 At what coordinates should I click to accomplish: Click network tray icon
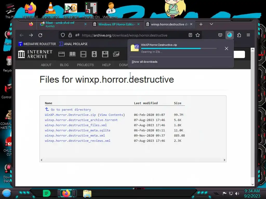[x=231, y=193]
